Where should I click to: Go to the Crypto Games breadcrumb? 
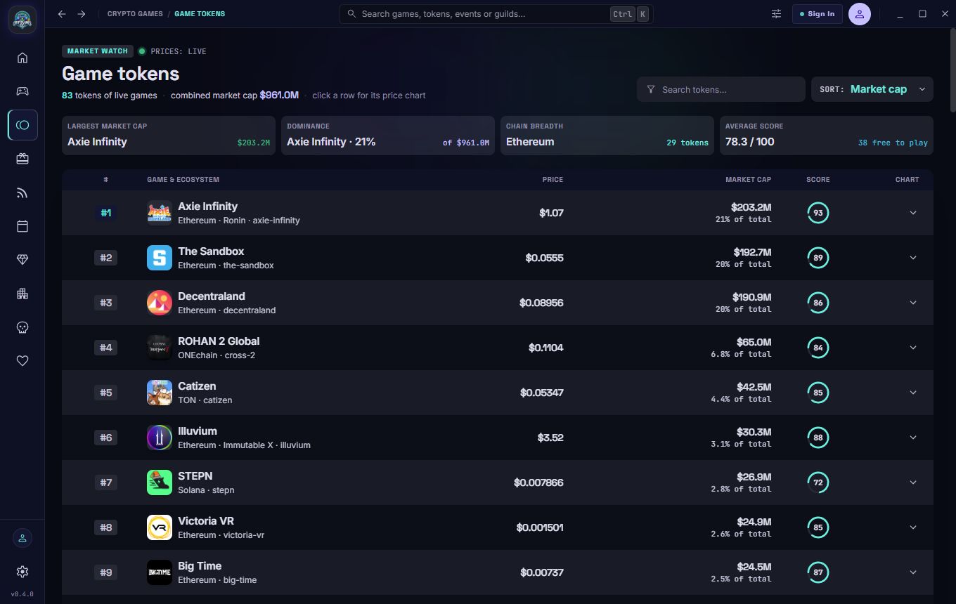point(135,14)
